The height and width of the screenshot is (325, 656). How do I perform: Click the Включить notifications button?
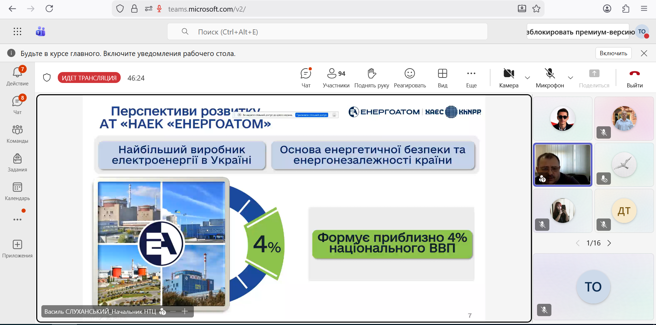pyautogui.click(x=613, y=53)
